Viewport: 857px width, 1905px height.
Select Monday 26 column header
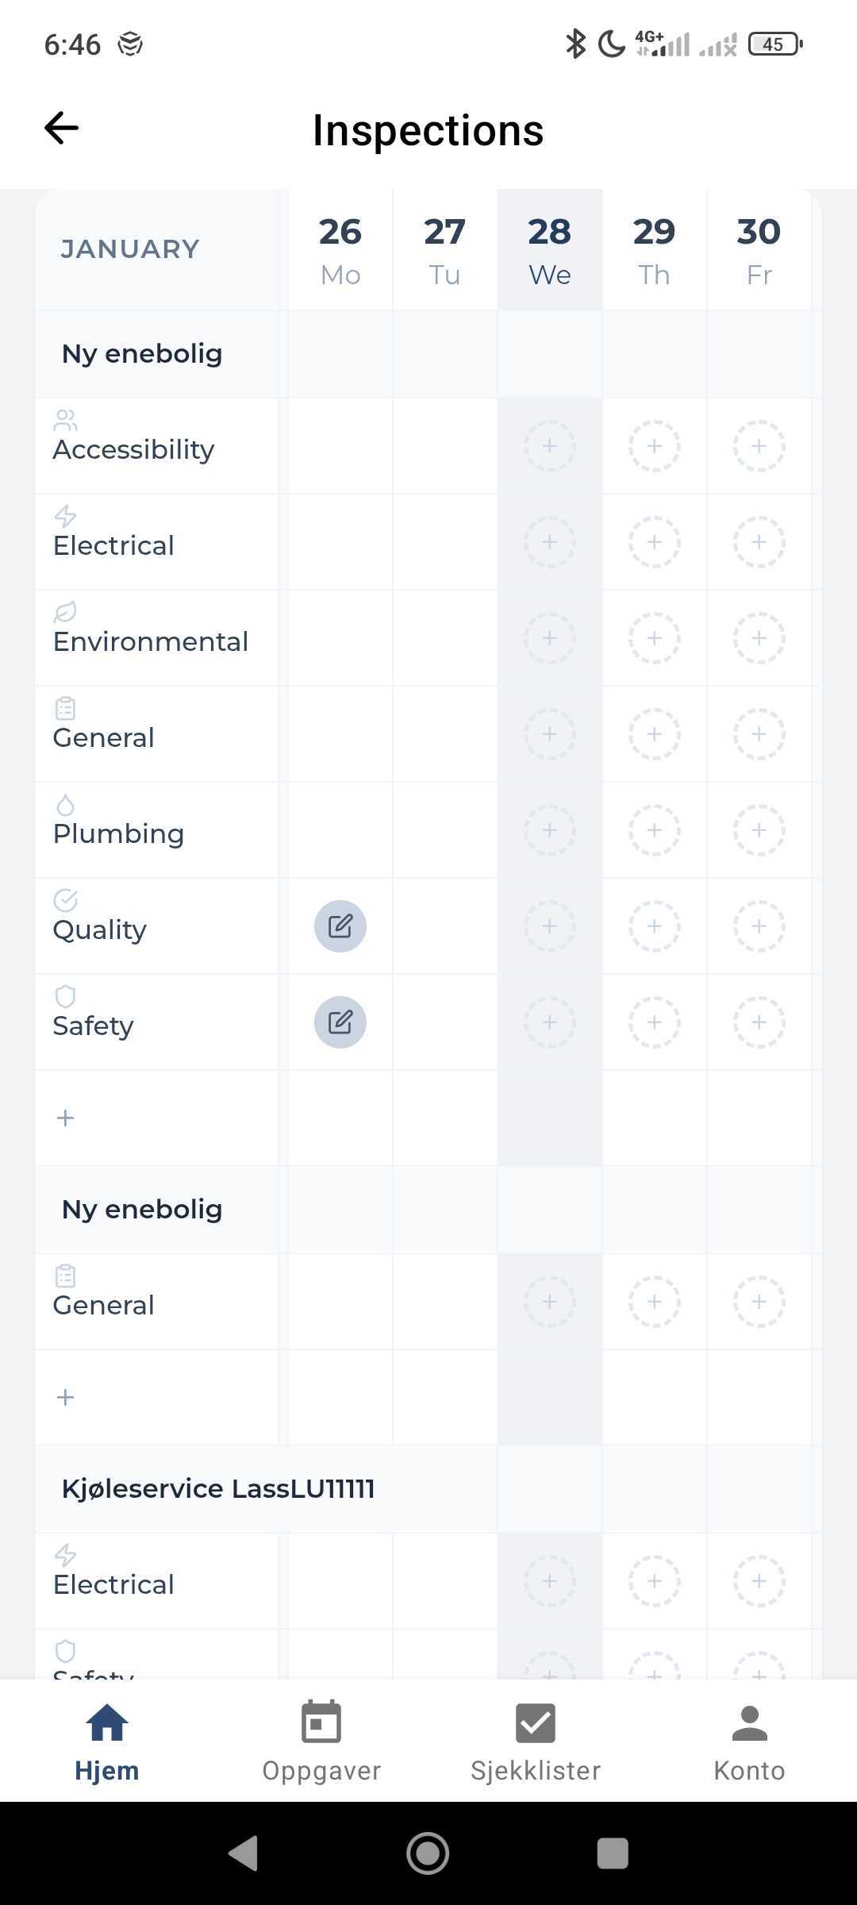(340, 250)
